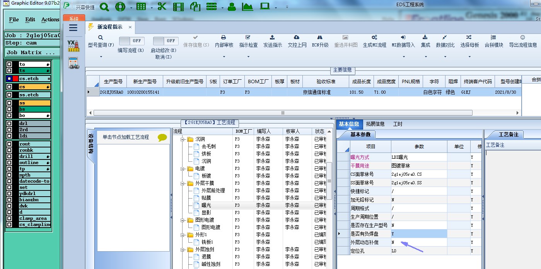
Task: Click the green scissors cut icon
Action: click(162, 7)
